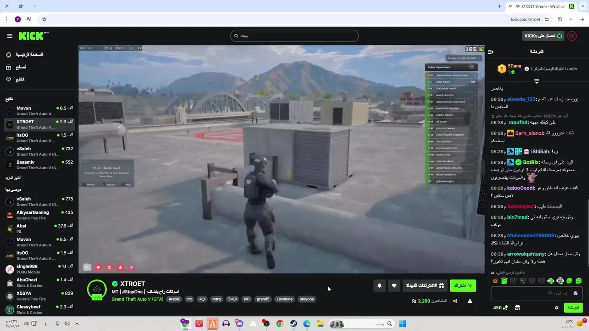Click the Kick search box
The width and height of the screenshot is (589, 331).
tap(294, 36)
